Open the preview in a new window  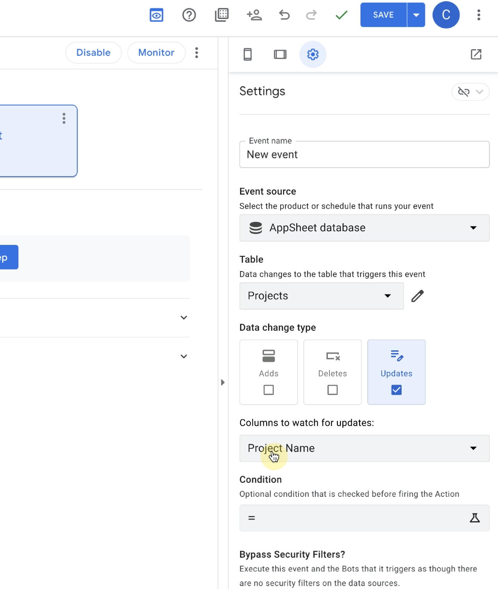pyautogui.click(x=476, y=54)
